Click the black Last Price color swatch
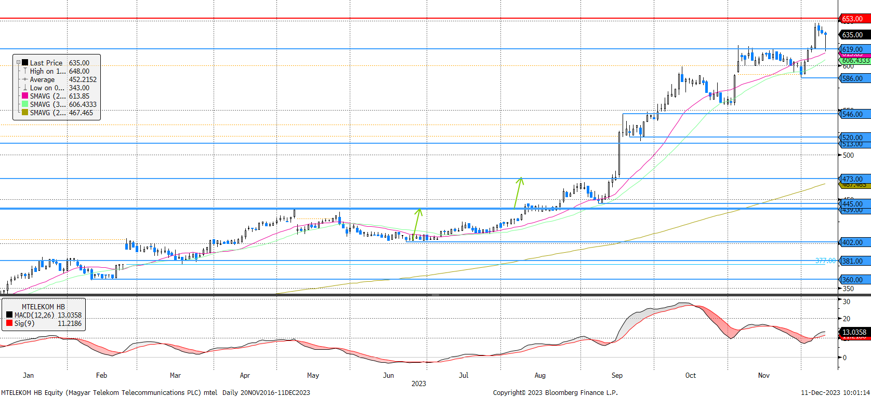The image size is (871, 397). click(x=25, y=62)
